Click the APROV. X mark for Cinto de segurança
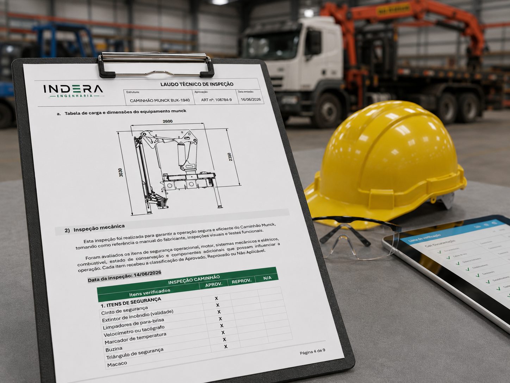This screenshot has height=383, width=510. click(216, 298)
